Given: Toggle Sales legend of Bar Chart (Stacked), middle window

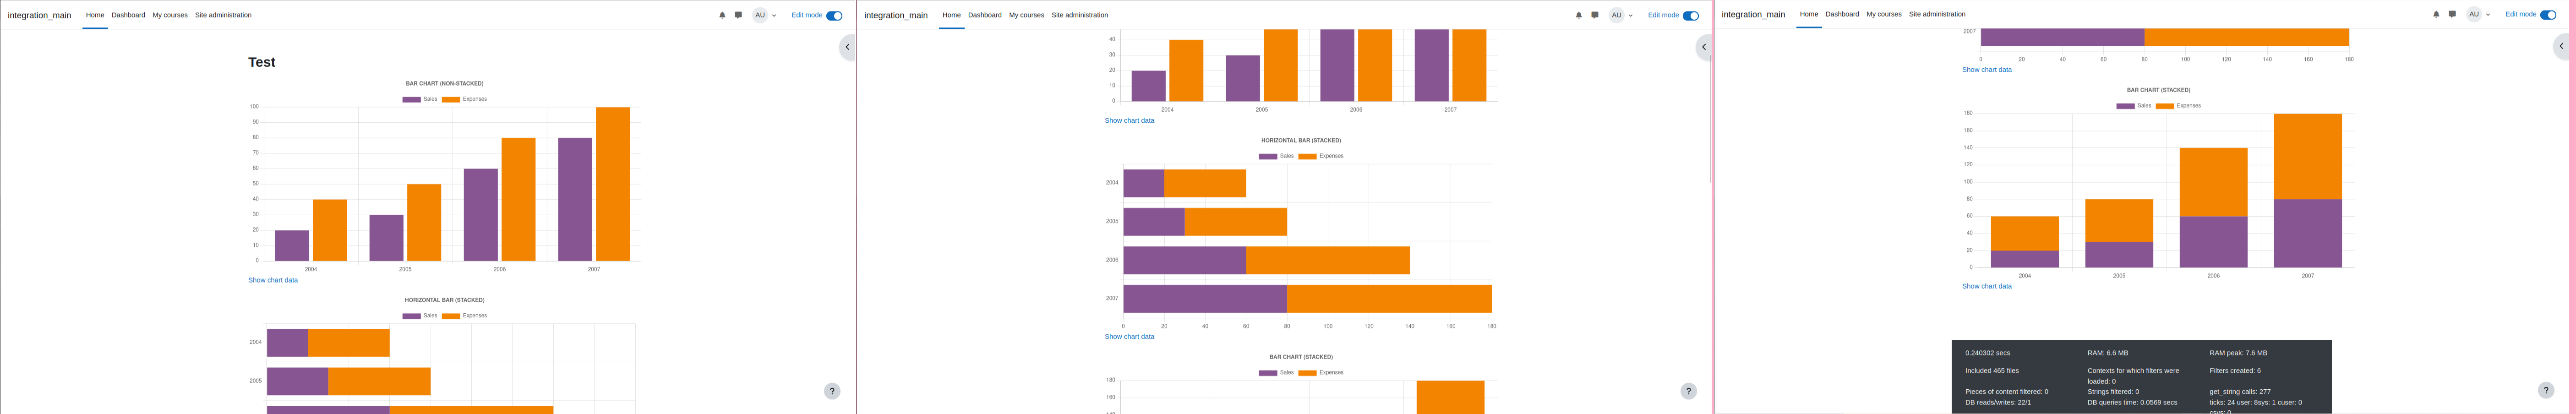Looking at the screenshot, I should tap(1276, 373).
